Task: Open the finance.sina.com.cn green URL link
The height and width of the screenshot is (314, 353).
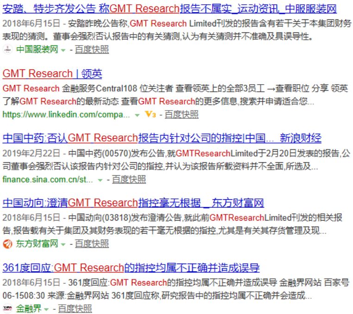Action: point(48,179)
